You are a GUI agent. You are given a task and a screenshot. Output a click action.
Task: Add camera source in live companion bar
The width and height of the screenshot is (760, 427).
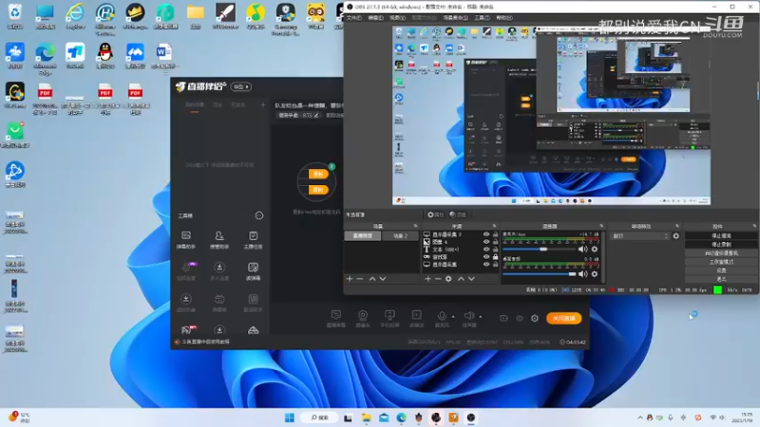363,319
